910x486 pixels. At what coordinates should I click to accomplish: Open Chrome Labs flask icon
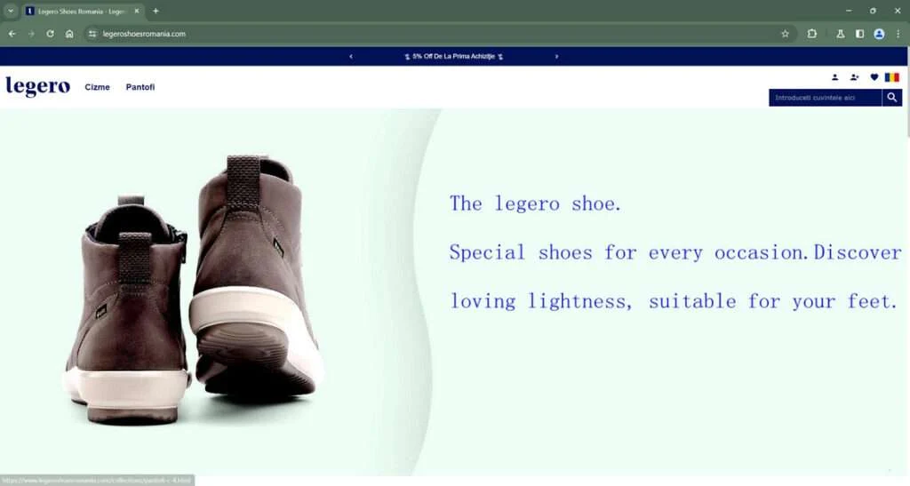[841, 34]
